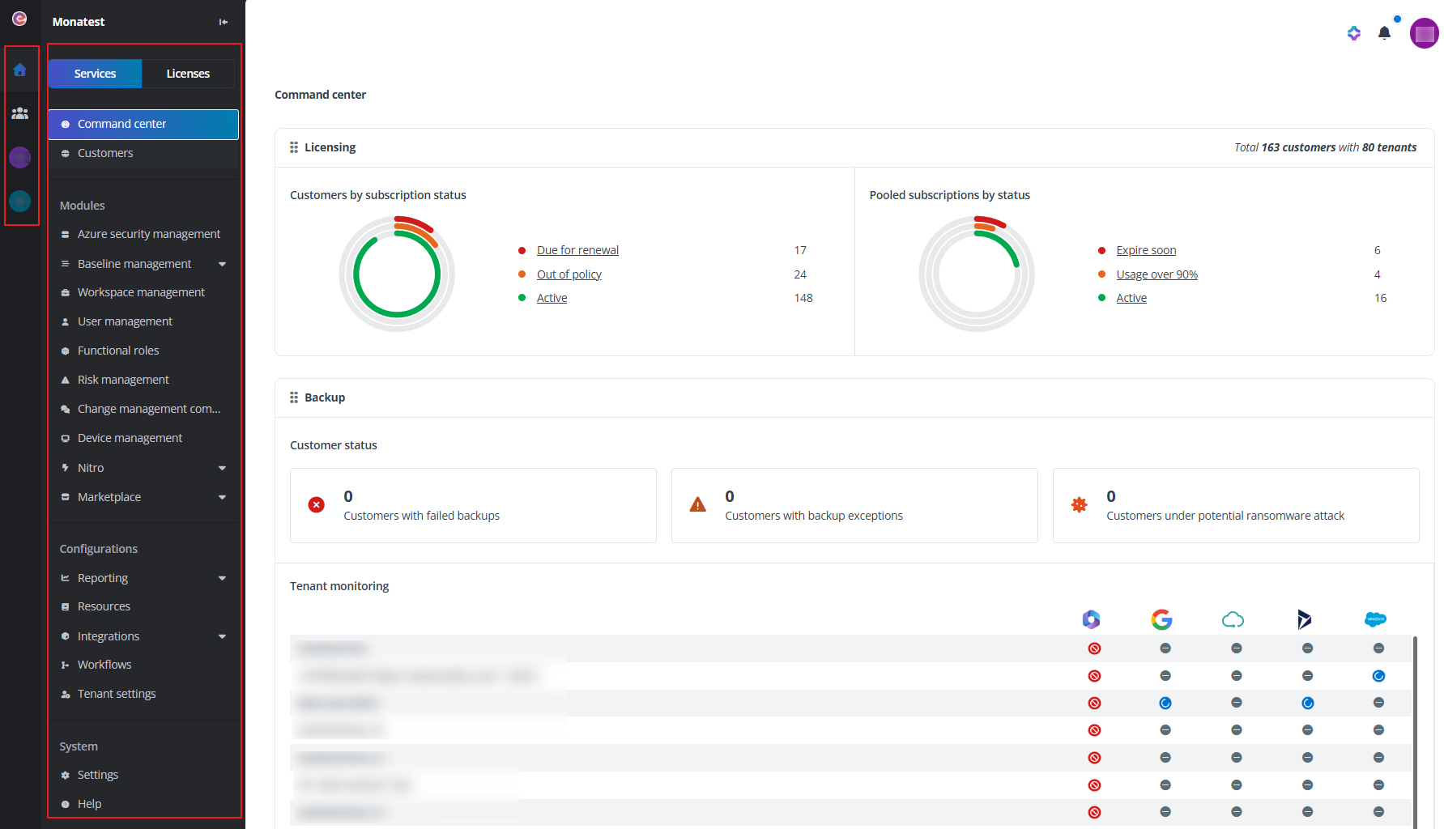Follow the Usage over 90% link
The image size is (1444, 829).
point(1156,274)
